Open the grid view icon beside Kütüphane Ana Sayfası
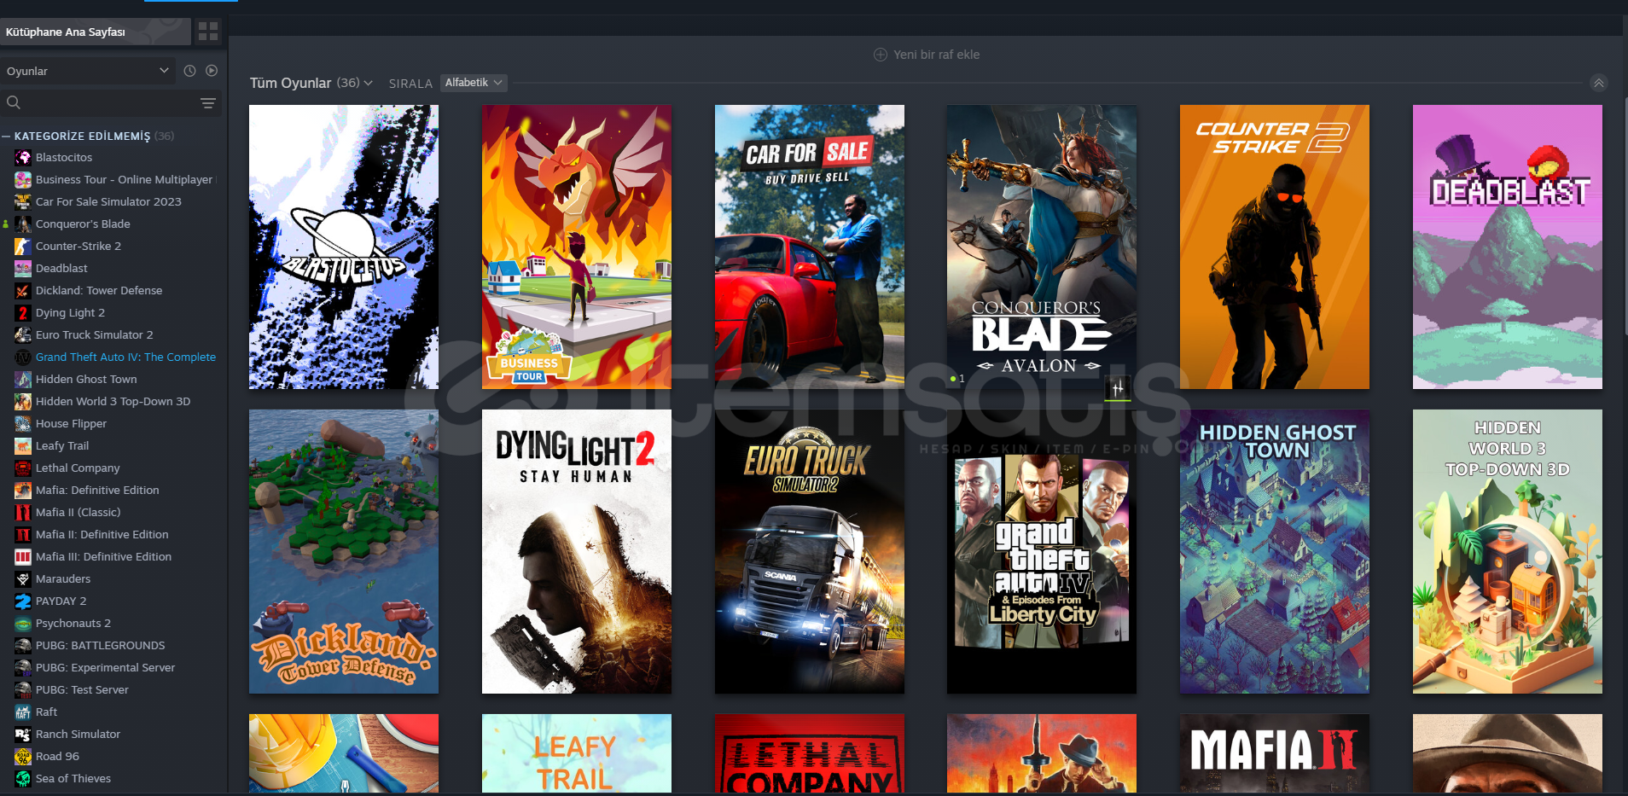Screen dimensions: 1628x796 coord(208,32)
